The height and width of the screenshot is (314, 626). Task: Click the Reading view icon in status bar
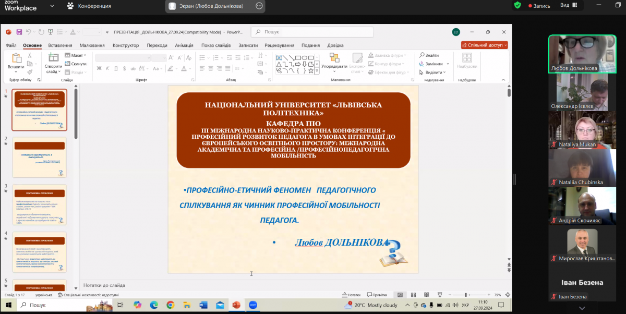coord(426,294)
